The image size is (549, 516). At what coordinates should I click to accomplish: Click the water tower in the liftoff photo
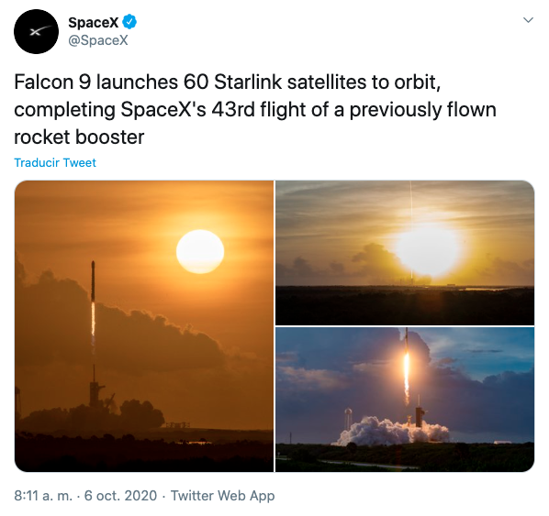tap(348, 419)
